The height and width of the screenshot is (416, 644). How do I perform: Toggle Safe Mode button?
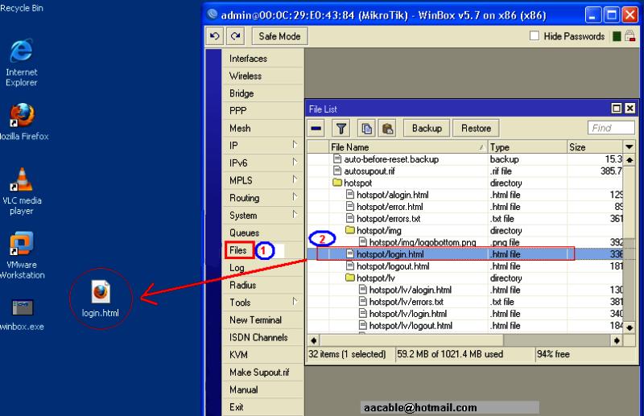[x=279, y=36]
